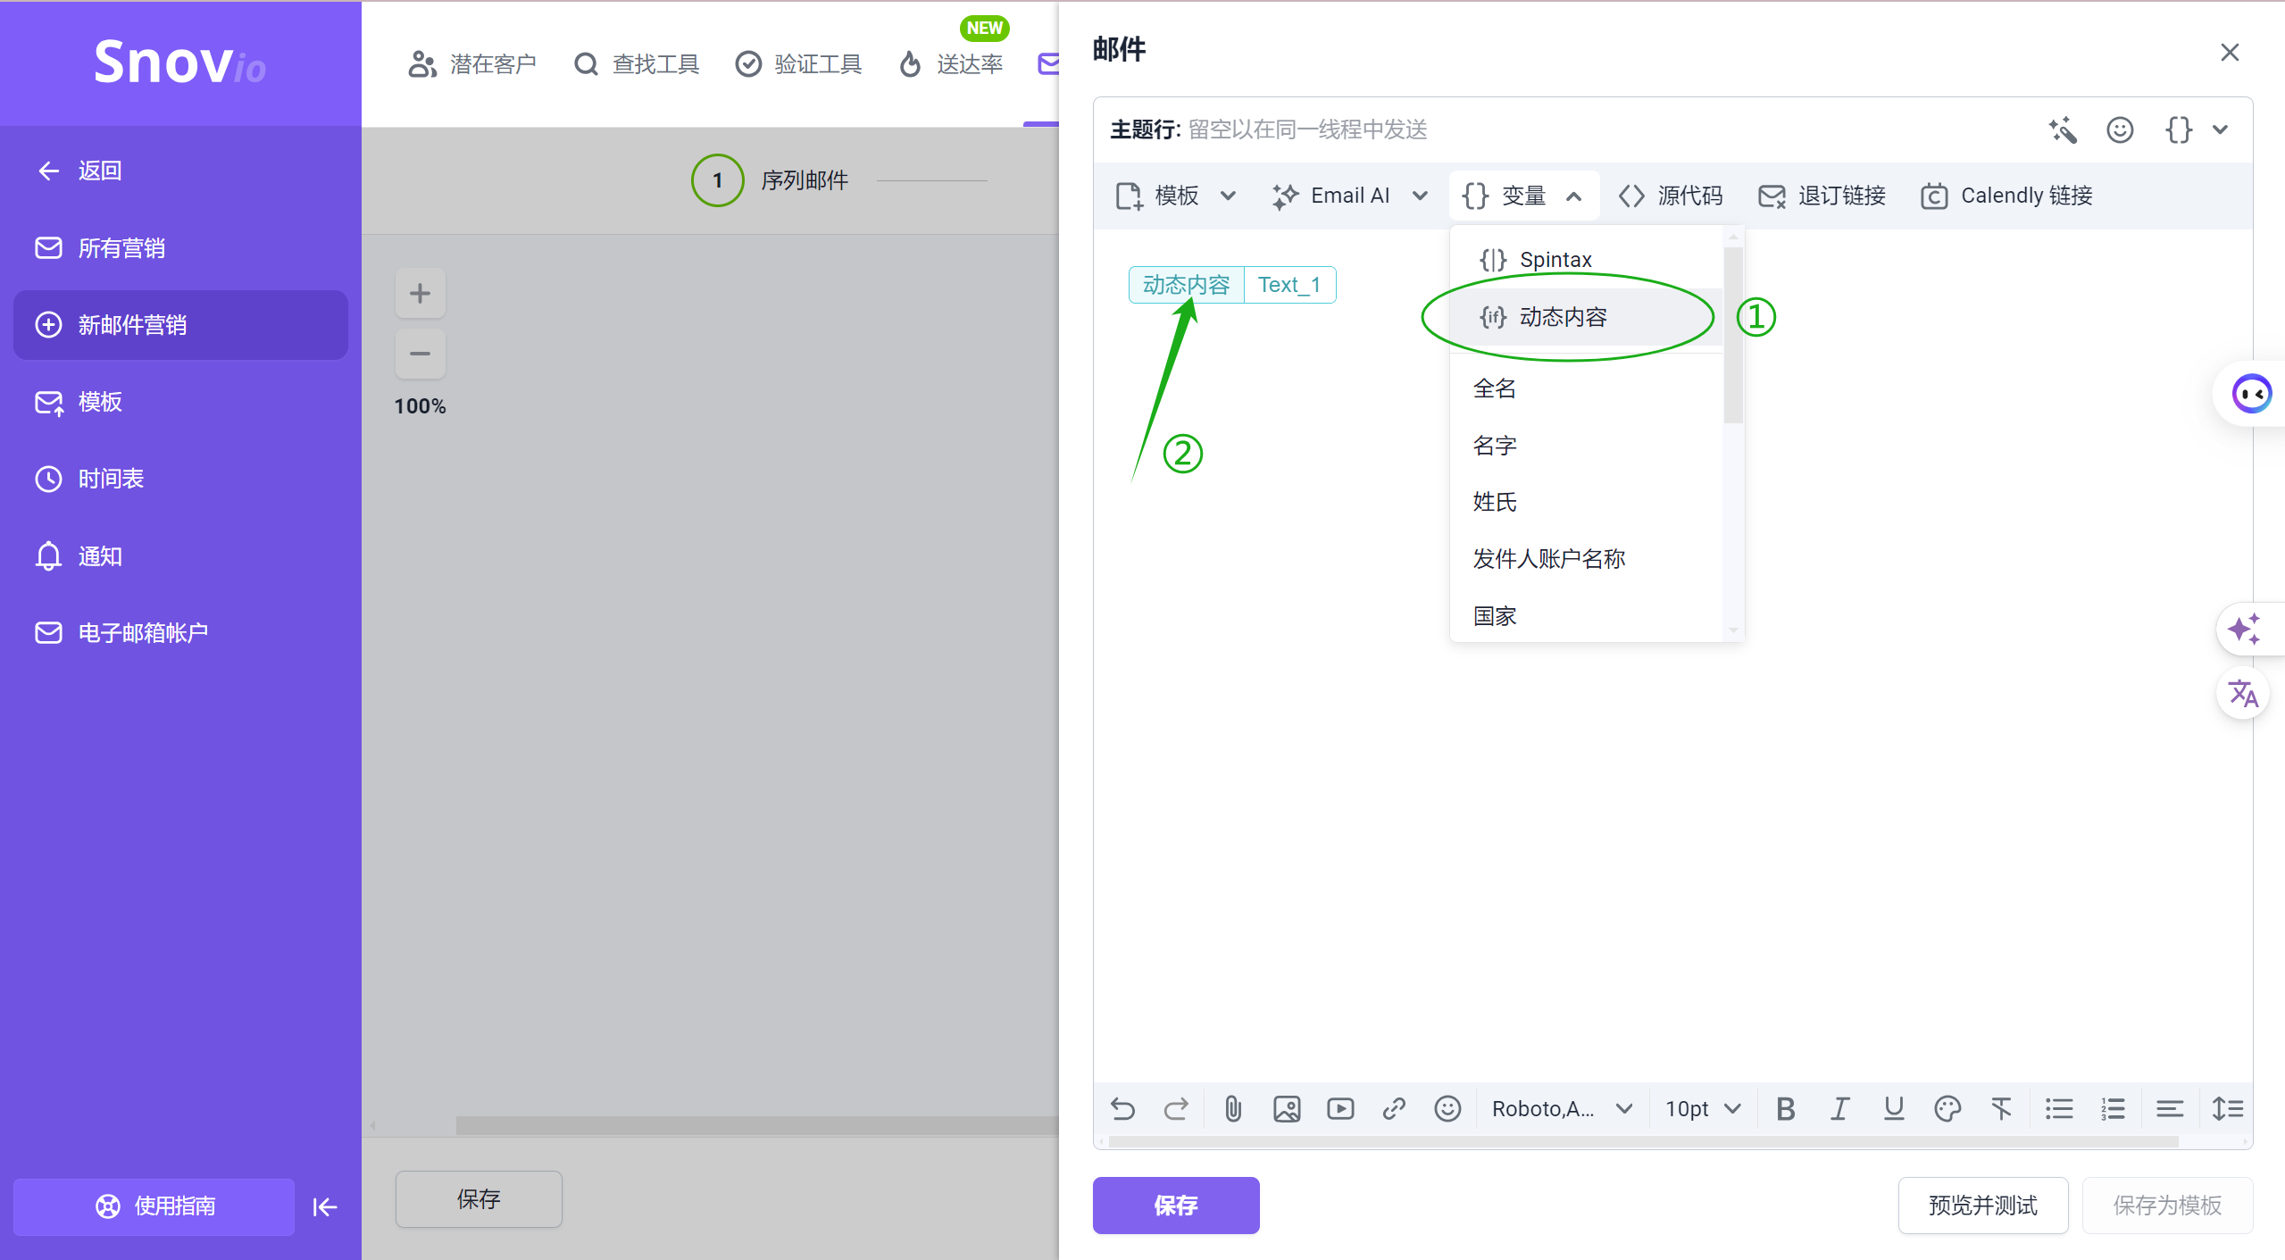Open 源代码 source code view
Image resolution: width=2285 pixels, height=1260 pixels.
1671,196
